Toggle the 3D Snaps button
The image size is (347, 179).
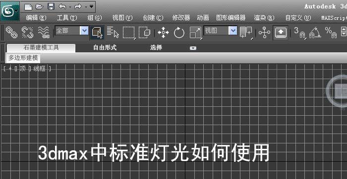click(x=300, y=33)
